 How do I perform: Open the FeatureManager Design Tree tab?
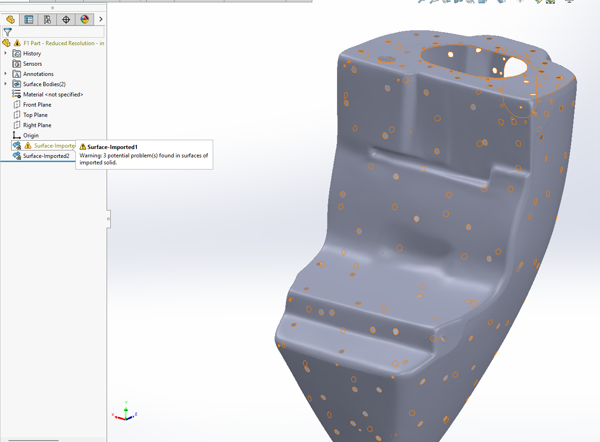click(10, 20)
